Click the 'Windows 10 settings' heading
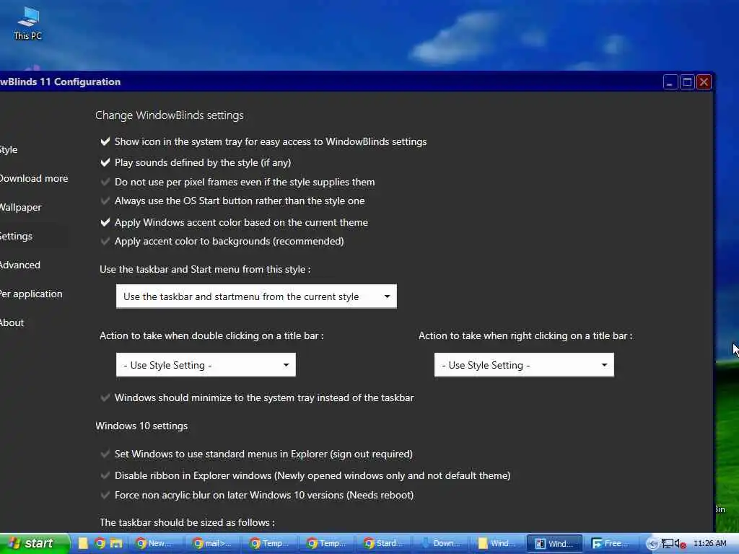Image resolution: width=739 pixels, height=554 pixels. click(x=141, y=426)
